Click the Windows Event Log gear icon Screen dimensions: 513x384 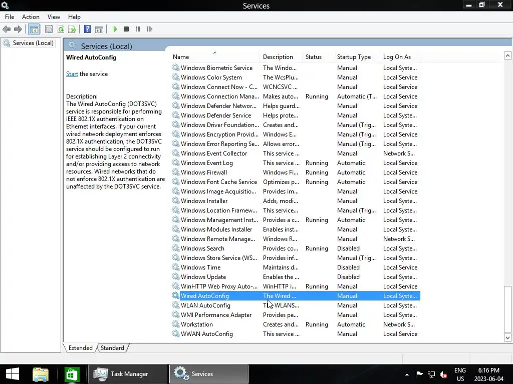[176, 162]
